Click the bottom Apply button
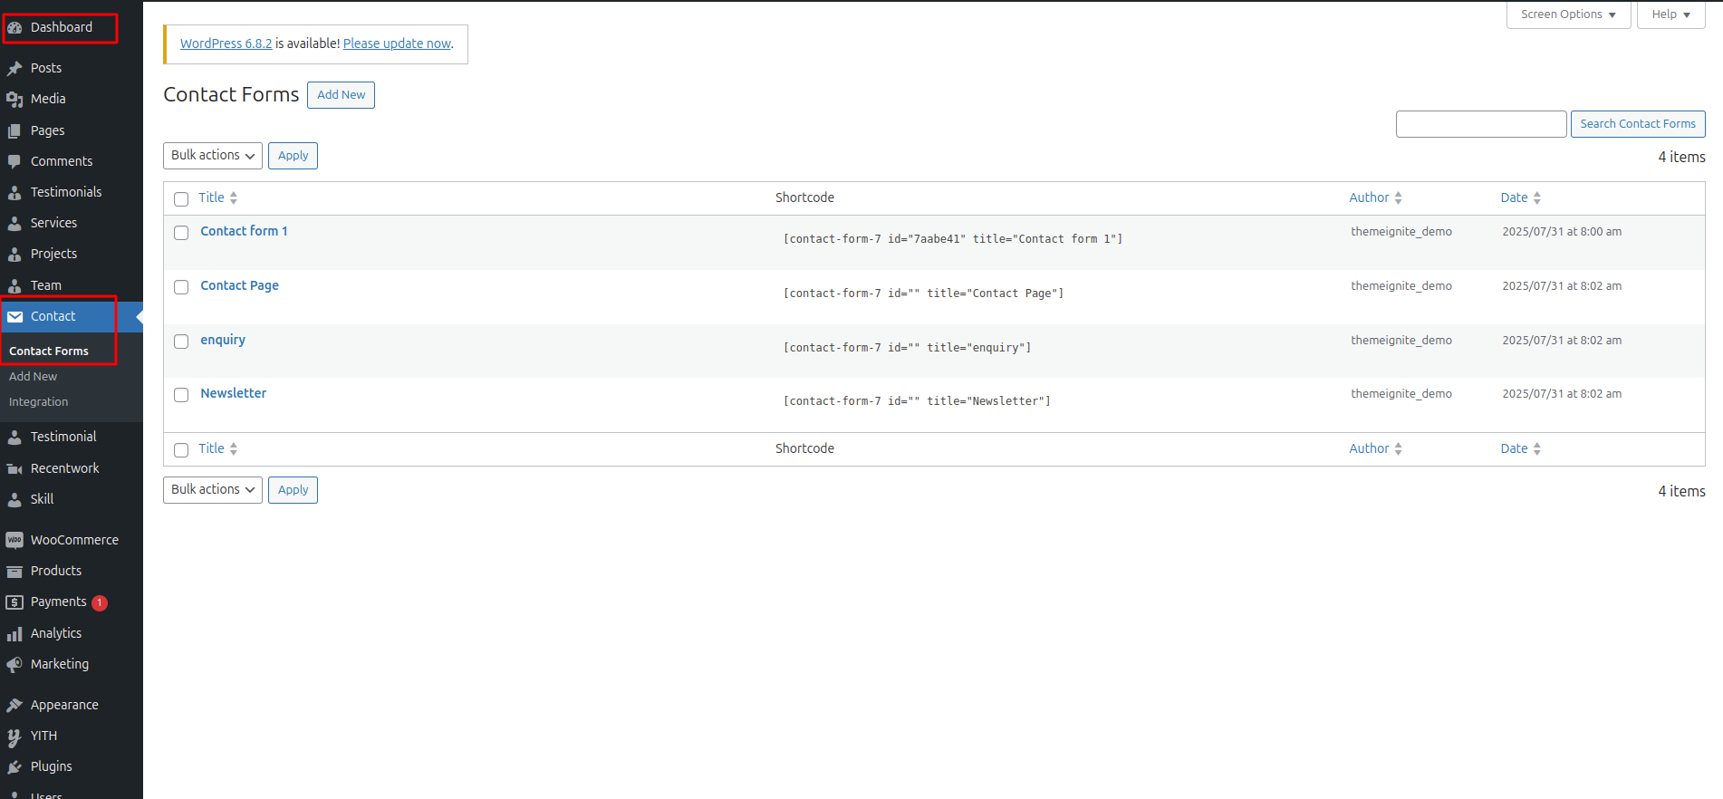The height and width of the screenshot is (799, 1723). (x=293, y=490)
